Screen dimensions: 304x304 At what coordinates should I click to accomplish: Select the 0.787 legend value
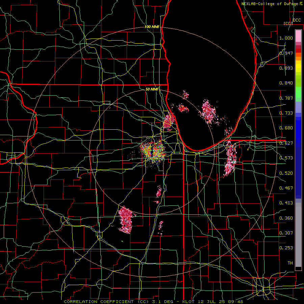[x=286, y=98]
